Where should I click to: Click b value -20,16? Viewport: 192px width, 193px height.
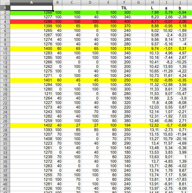(x=180, y=139)
